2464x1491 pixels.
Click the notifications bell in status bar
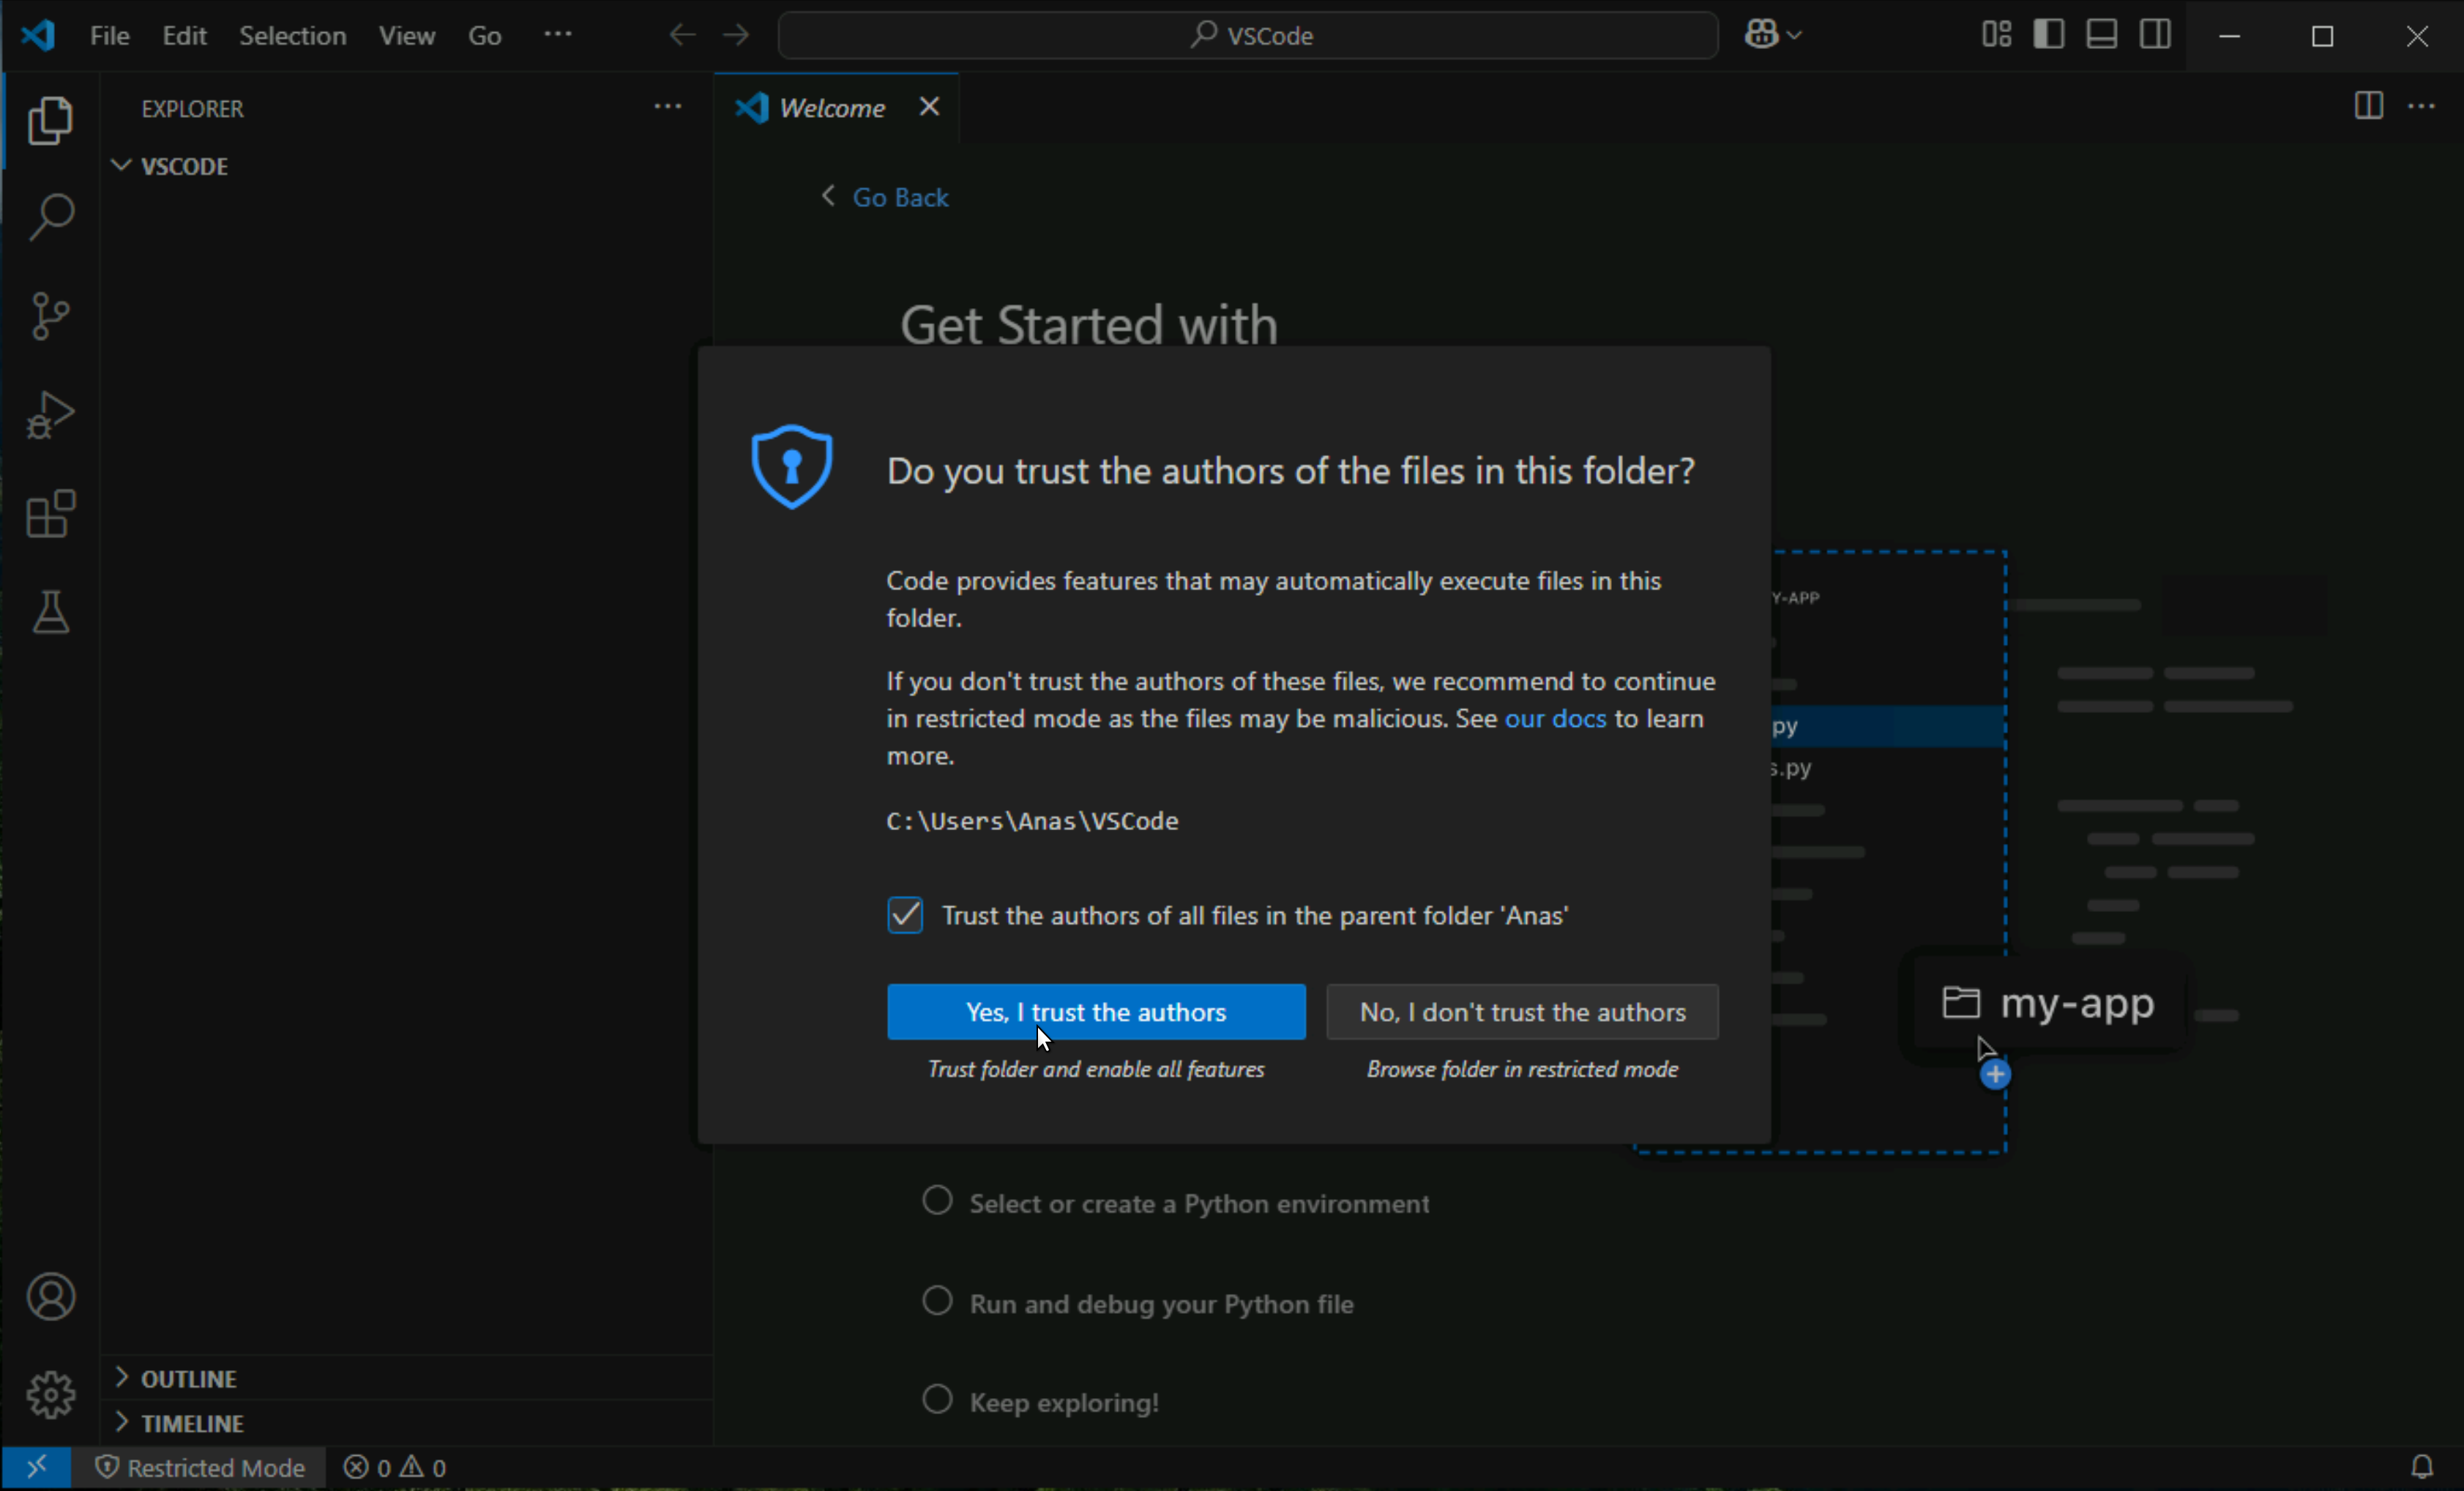(x=2421, y=1467)
